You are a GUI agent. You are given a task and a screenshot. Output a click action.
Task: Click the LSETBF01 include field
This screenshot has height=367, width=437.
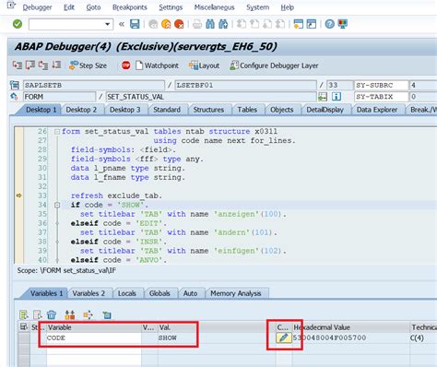point(245,85)
